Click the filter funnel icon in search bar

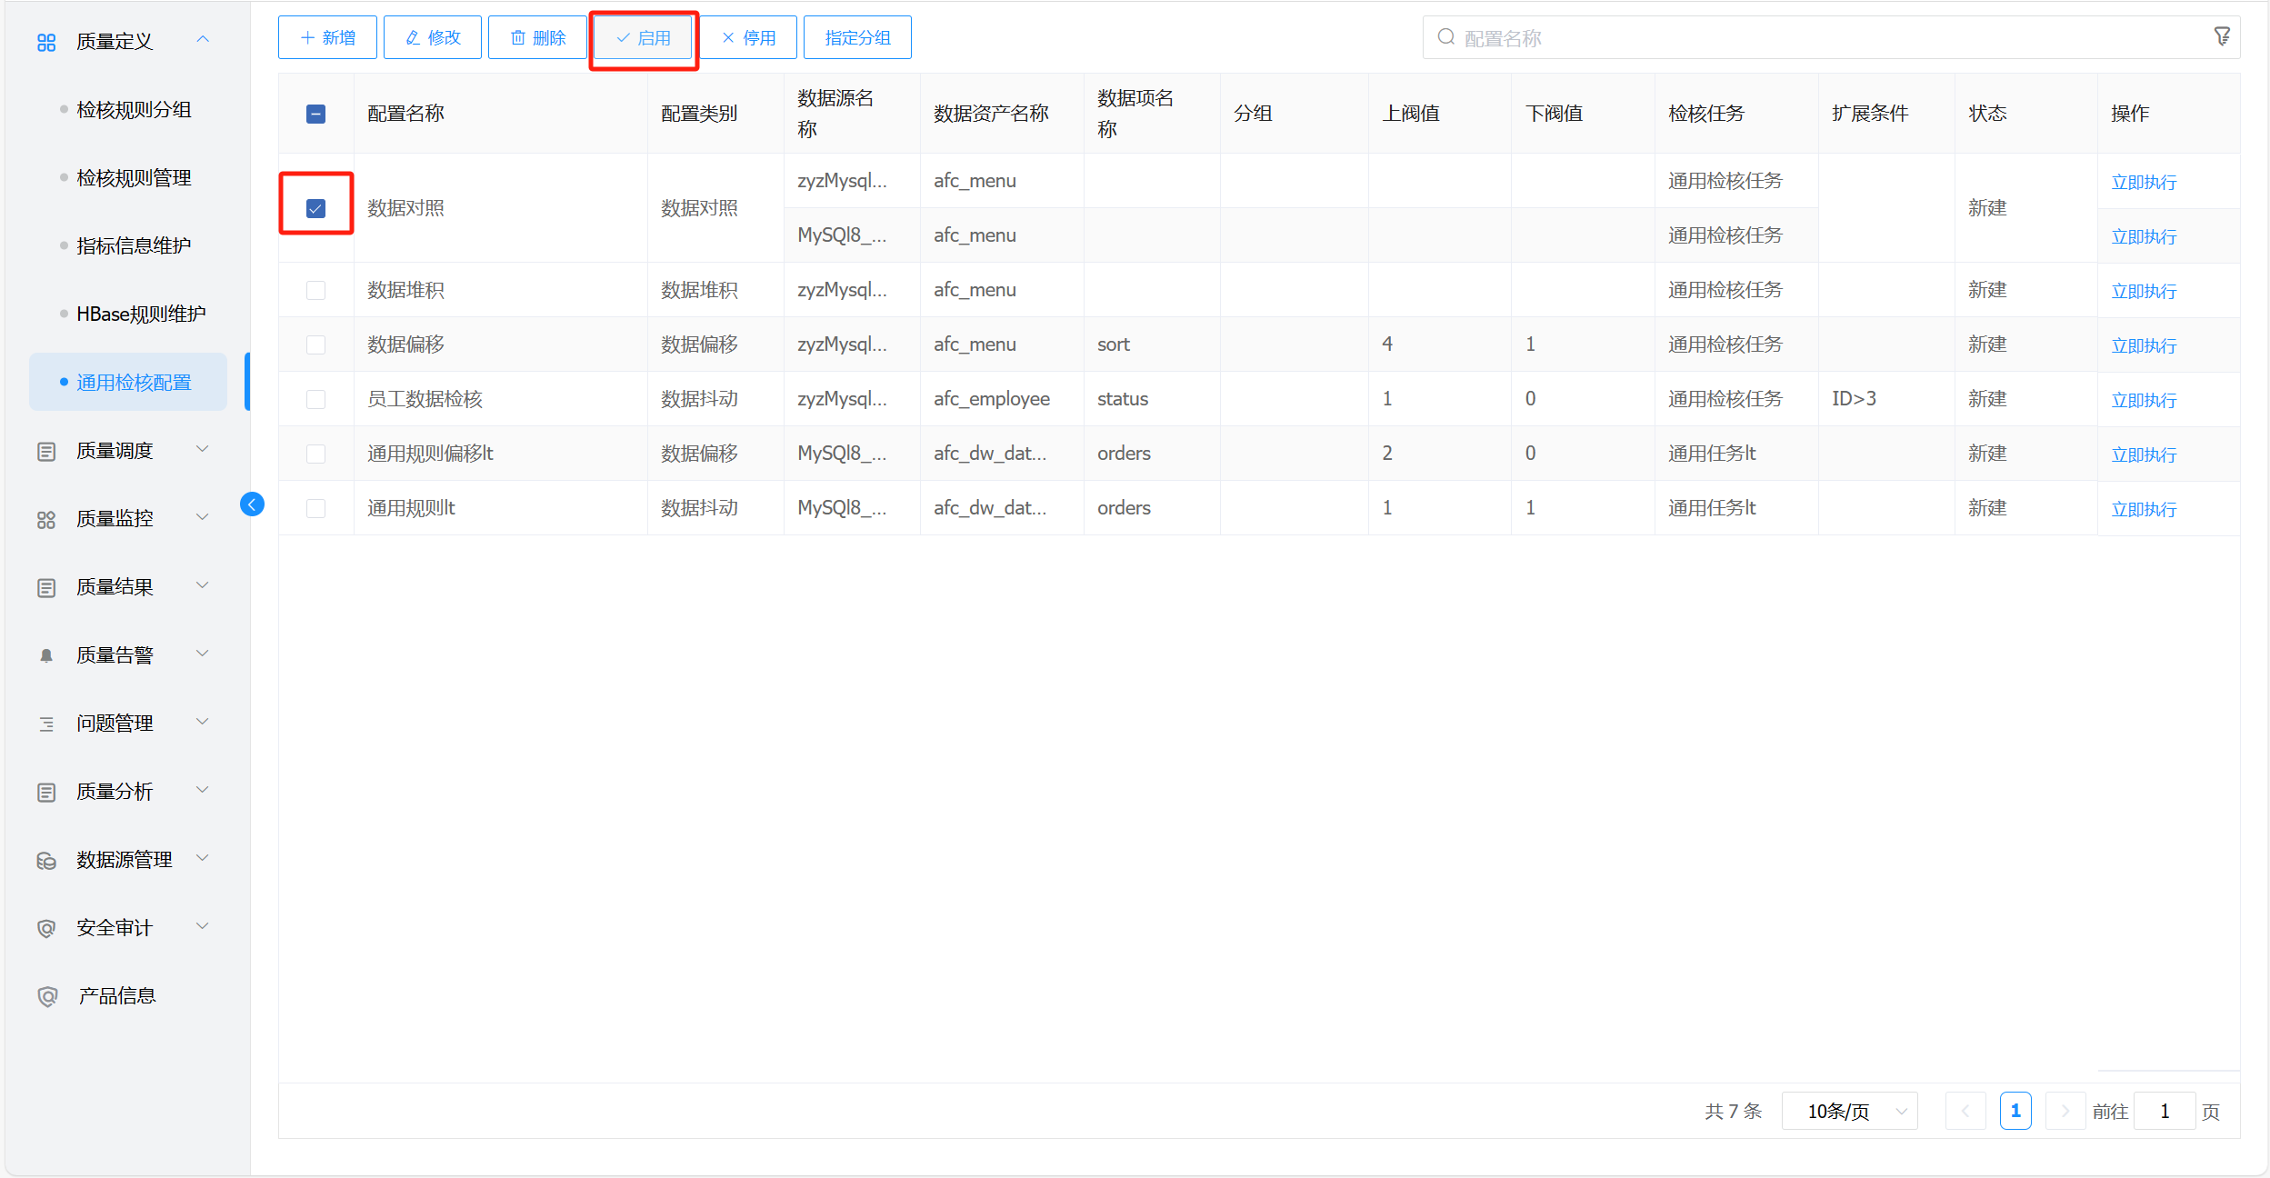click(x=2222, y=36)
